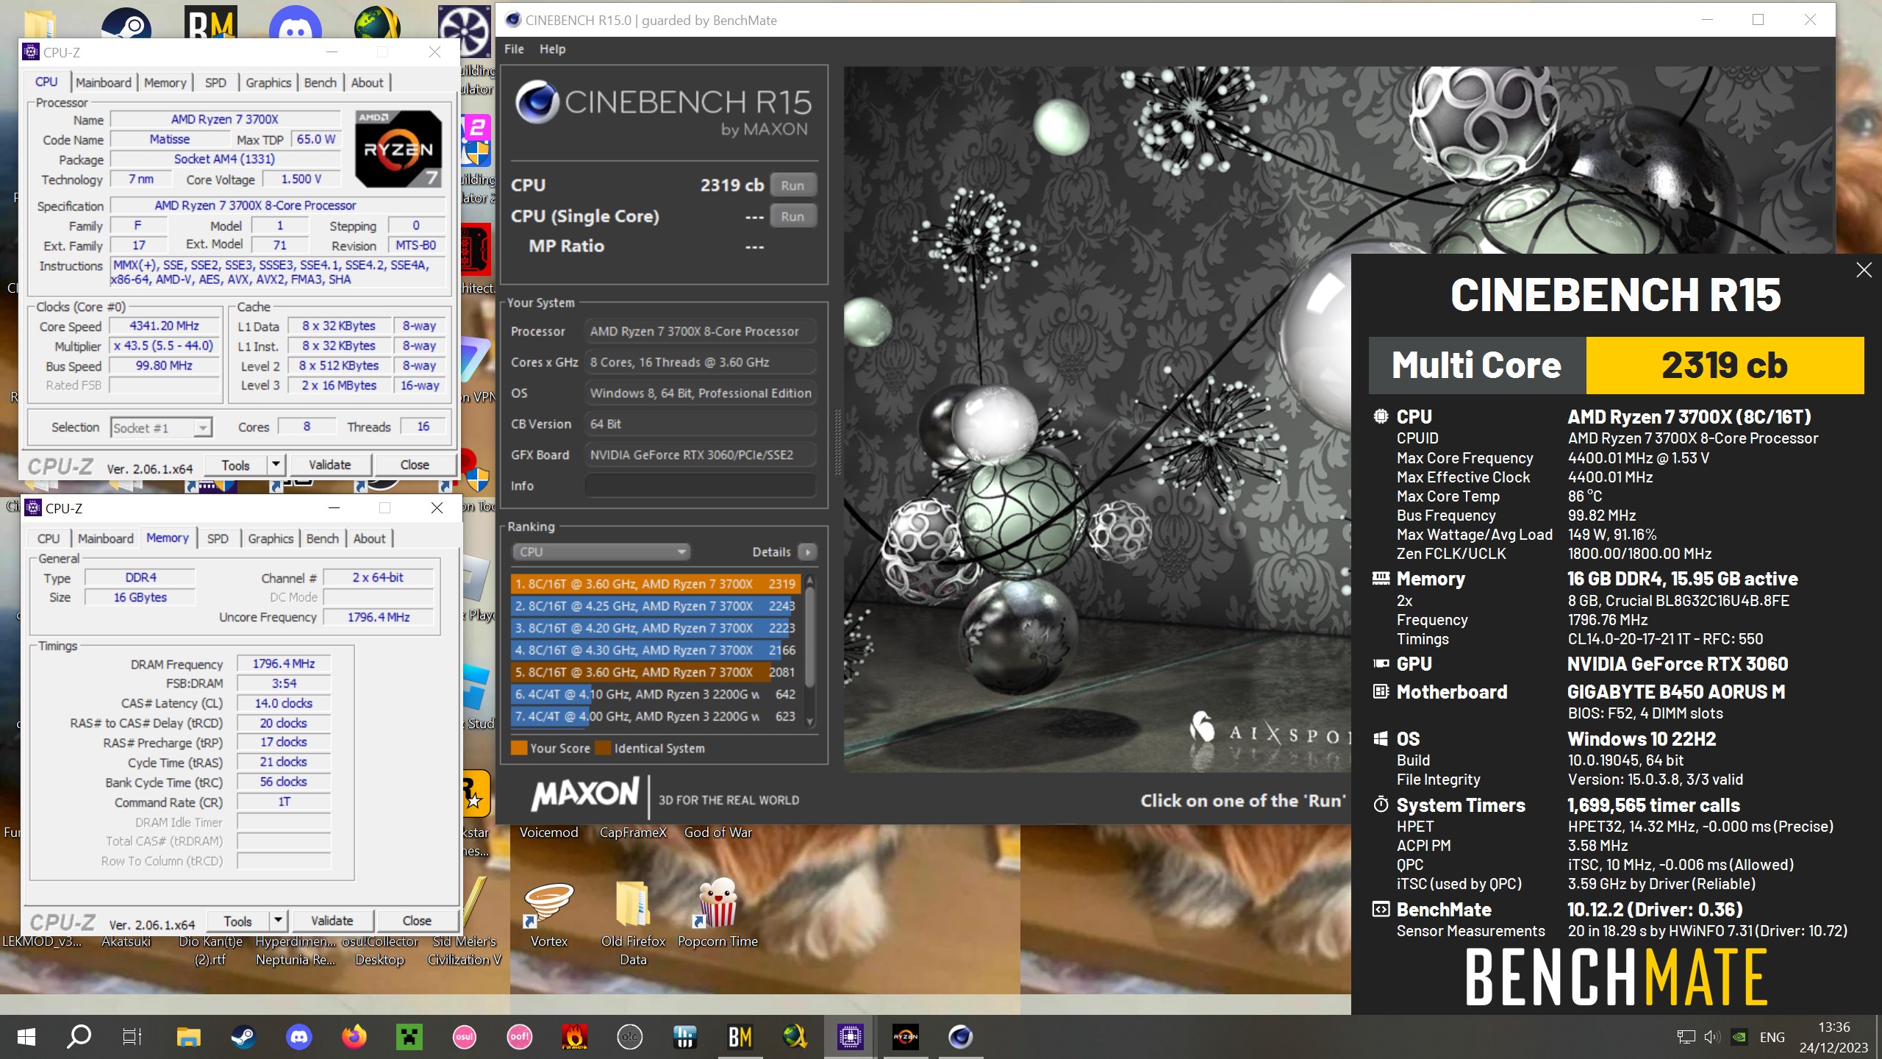Click the DRAM Frequency 1796.4 MHz value
Screen dimensions: 1882x1059
tap(284, 663)
